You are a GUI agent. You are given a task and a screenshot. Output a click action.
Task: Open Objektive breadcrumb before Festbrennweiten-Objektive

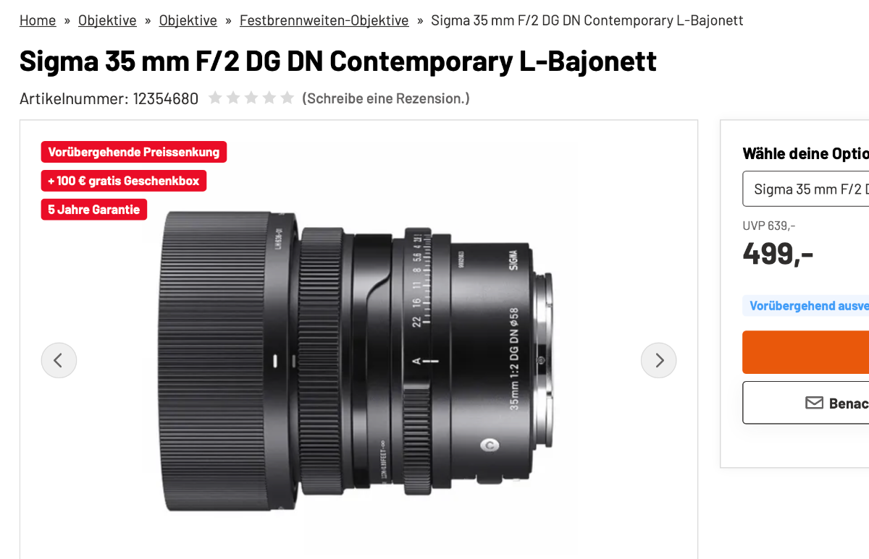[188, 20]
